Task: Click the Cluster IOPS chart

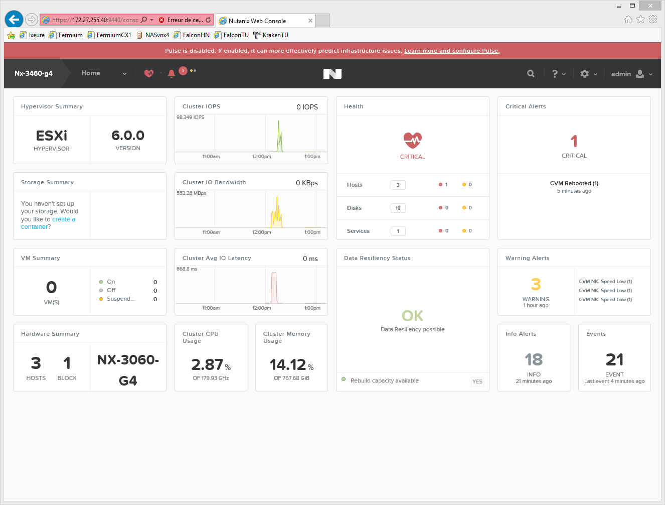Action: (x=251, y=136)
